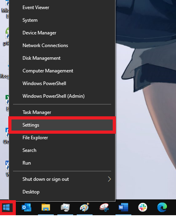Select Network Connections menu item
The height and width of the screenshot is (216, 176).
click(62, 45)
